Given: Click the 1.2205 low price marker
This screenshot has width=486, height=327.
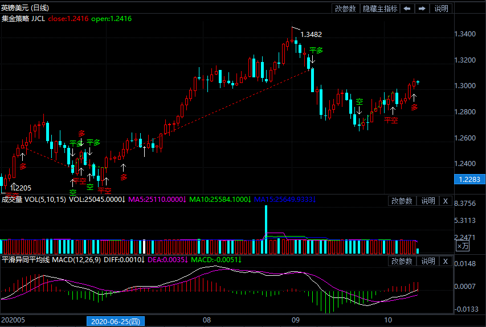Looking at the screenshot, I should [x=21, y=188].
